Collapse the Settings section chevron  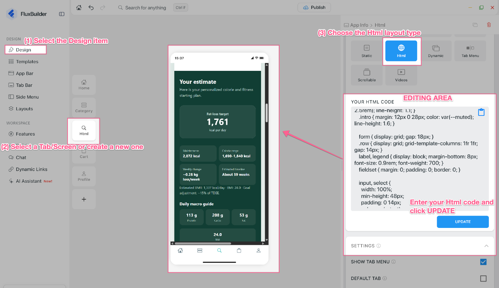click(486, 246)
